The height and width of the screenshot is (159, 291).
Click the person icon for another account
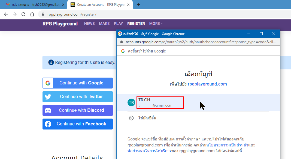click(131, 118)
